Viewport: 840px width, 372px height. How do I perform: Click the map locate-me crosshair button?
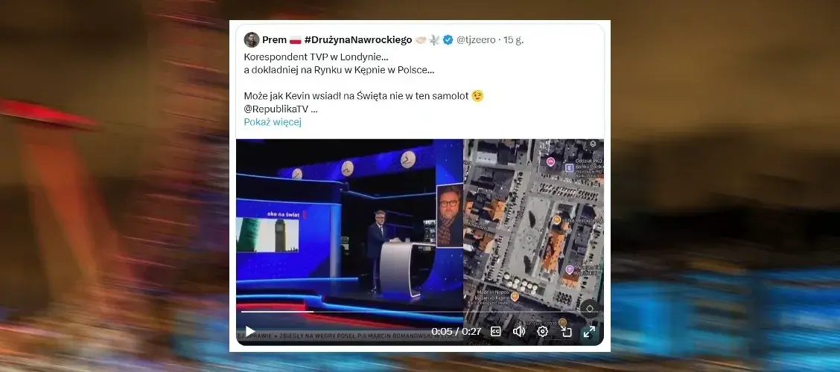coord(589,308)
